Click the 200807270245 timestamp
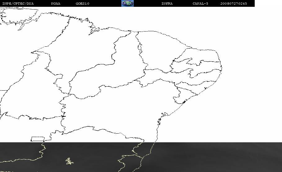 pyautogui.click(x=234, y=4)
